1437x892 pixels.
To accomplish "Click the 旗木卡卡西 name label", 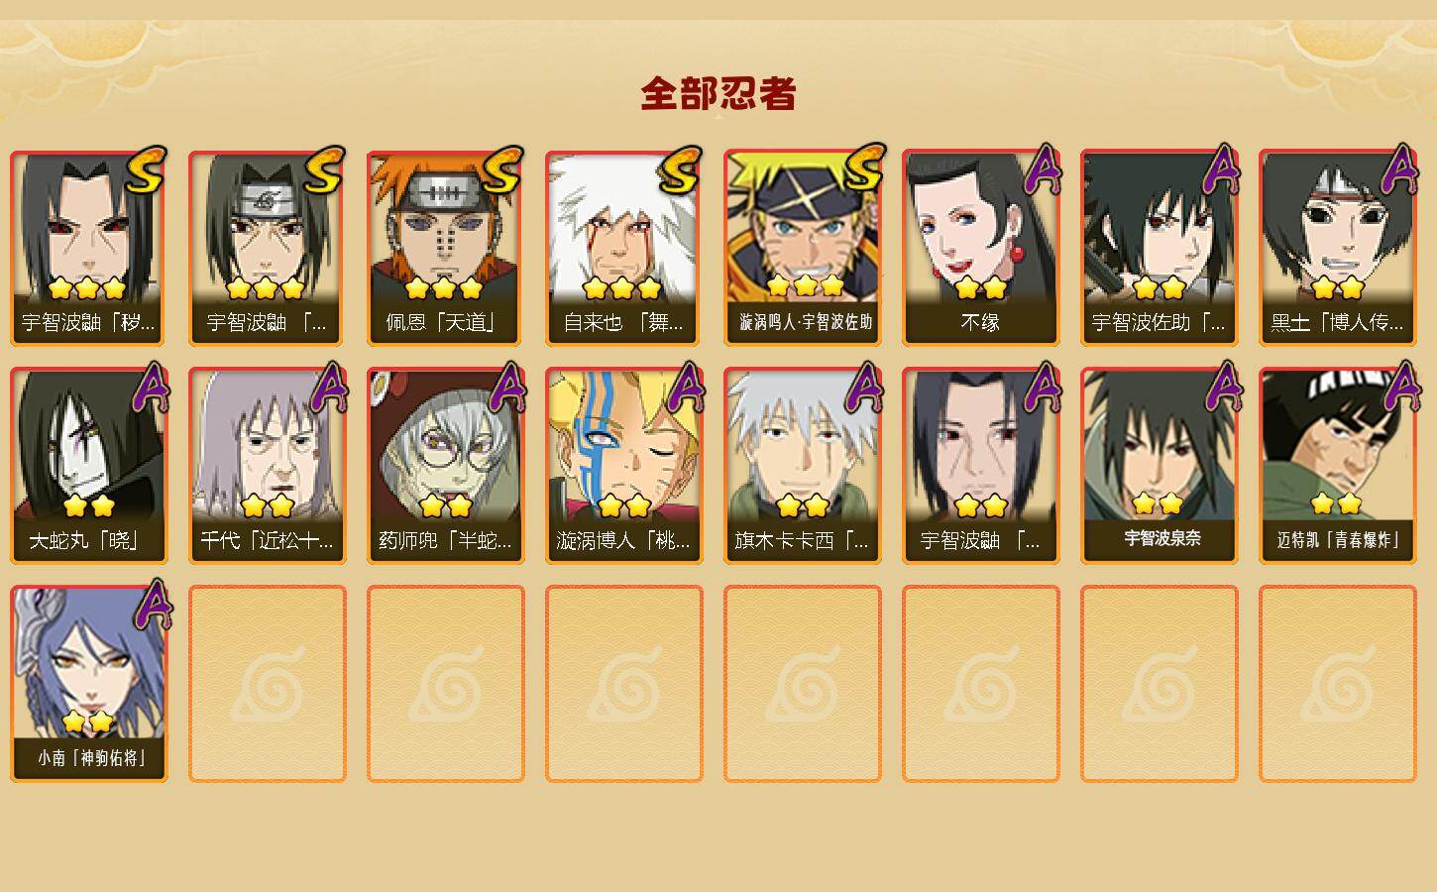I will (802, 541).
